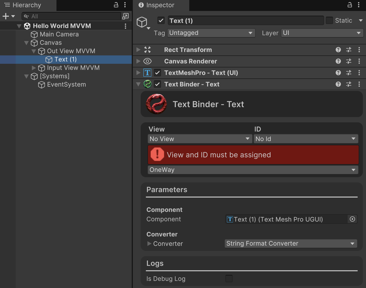Viewport: 366px width, 288px height.
Task: Click the Rect Transform component icon
Action: point(147,50)
